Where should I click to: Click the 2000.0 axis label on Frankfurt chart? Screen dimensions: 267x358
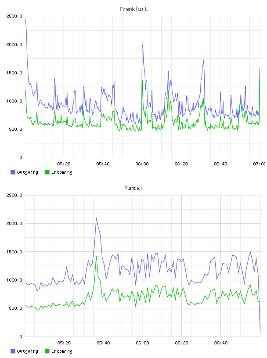coord(14,44)
